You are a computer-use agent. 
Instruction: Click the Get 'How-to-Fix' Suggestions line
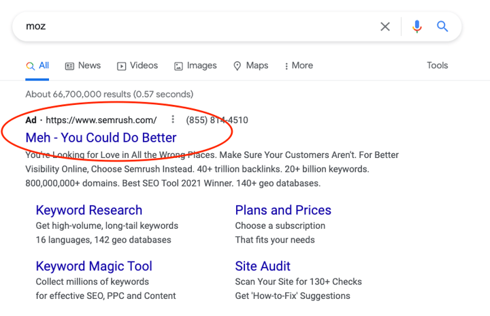pyautogui.click(x=293, y=296)
